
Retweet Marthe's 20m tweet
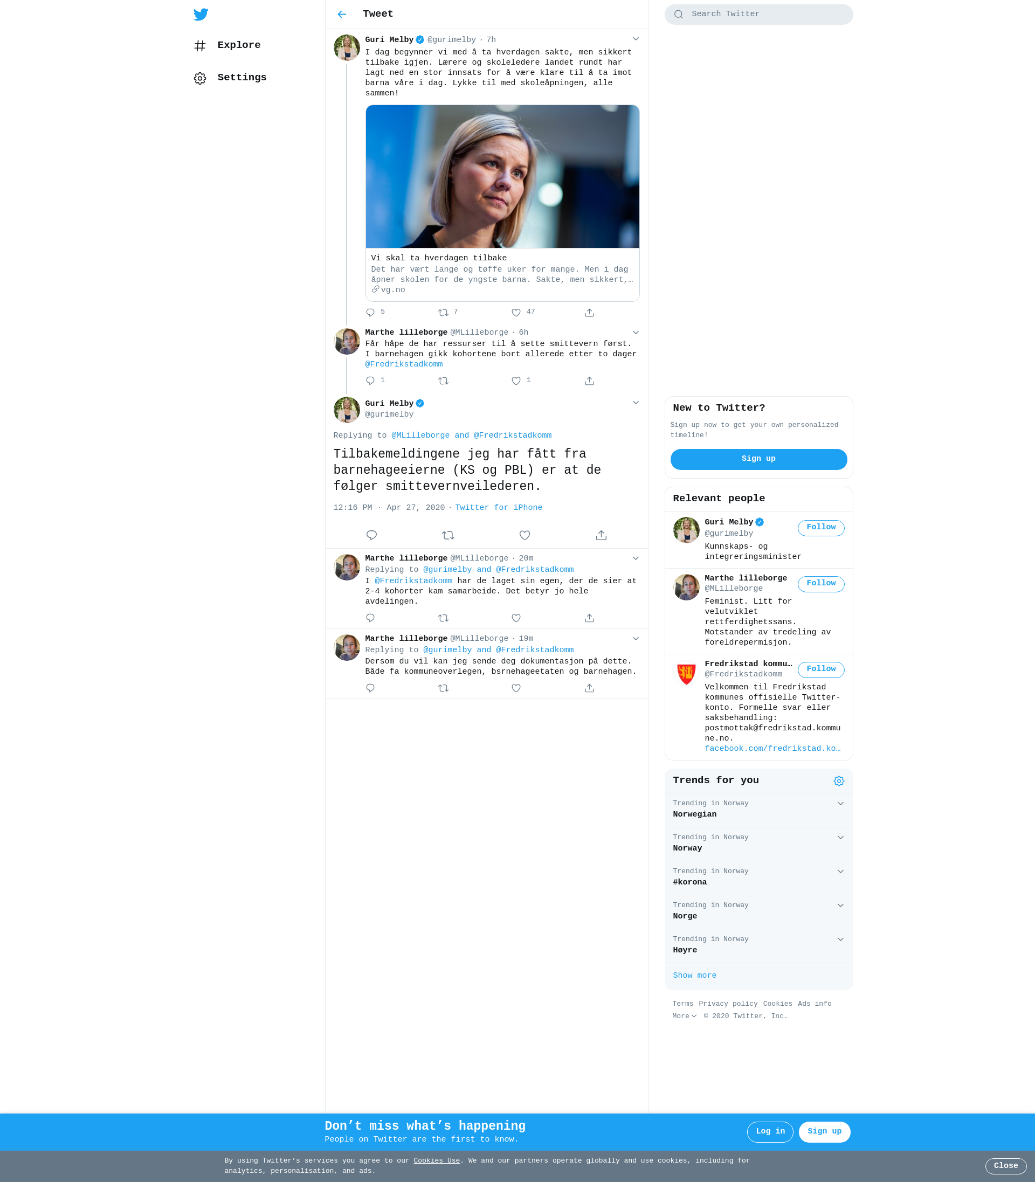tap(444, 618)
